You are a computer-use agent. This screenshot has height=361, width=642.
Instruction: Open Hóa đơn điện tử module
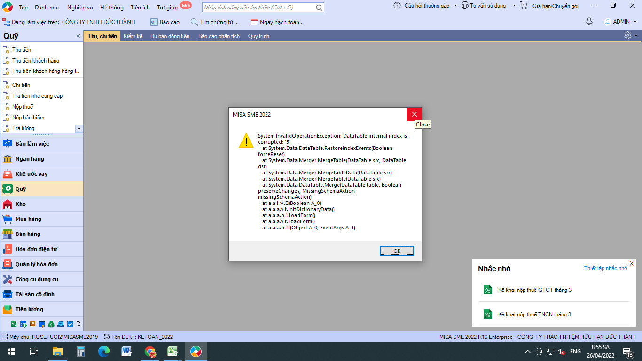(x=42, y=249)
